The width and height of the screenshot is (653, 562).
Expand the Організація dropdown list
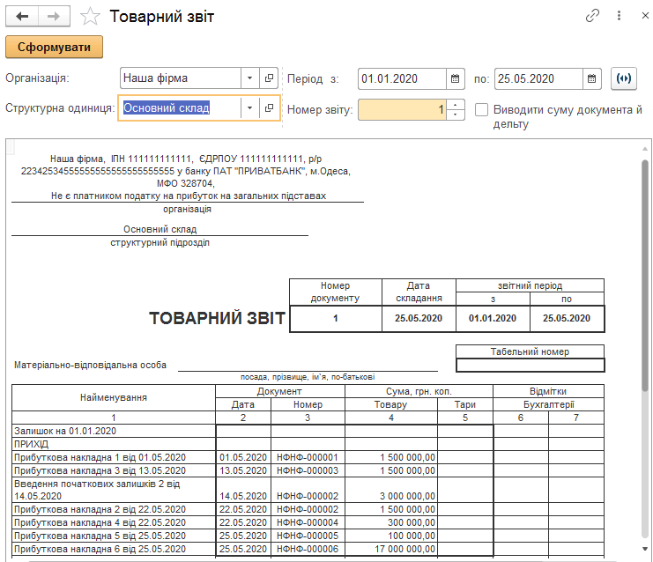[250, 78]
